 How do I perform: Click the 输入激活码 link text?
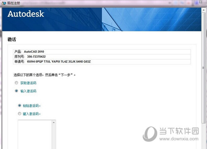(28, 91)
